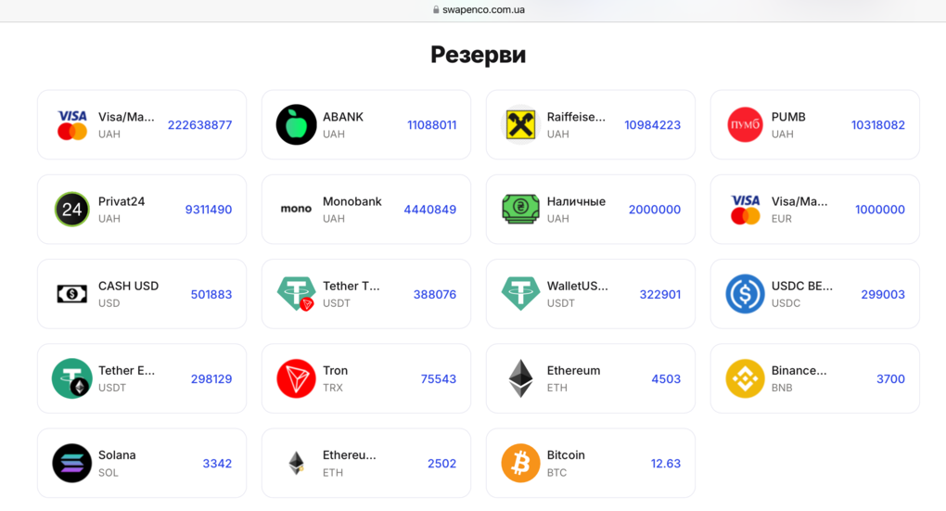Click the WalletUSDT label
This screenshot has height=511, width=946.
pyautogui.click(x=577, y=286)
